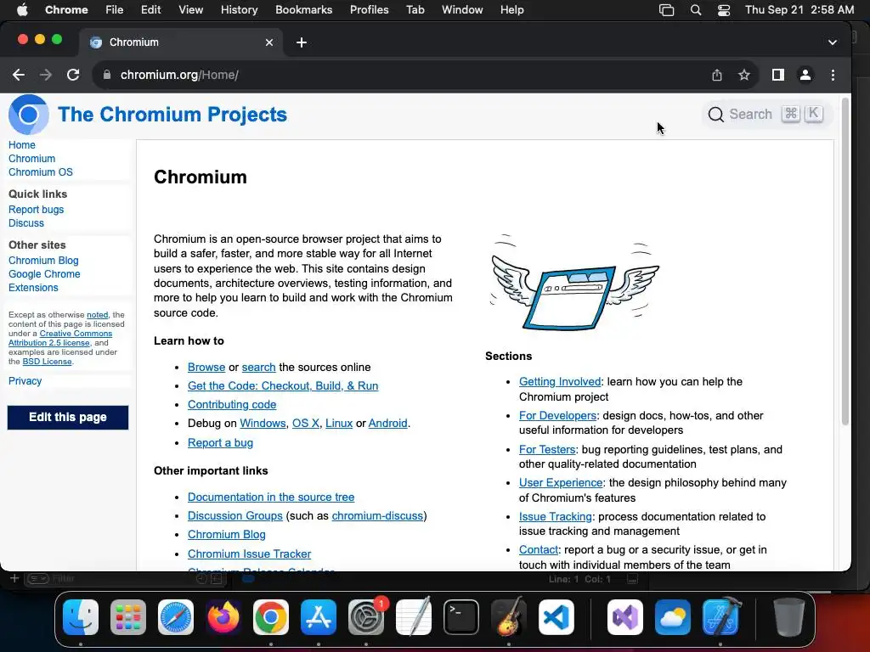Expand the tab search chevron
The width and height of the screenshot is (870, 652).
click(833, 42)
